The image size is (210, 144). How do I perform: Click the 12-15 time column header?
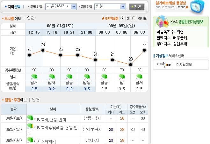tap(34, 32)
